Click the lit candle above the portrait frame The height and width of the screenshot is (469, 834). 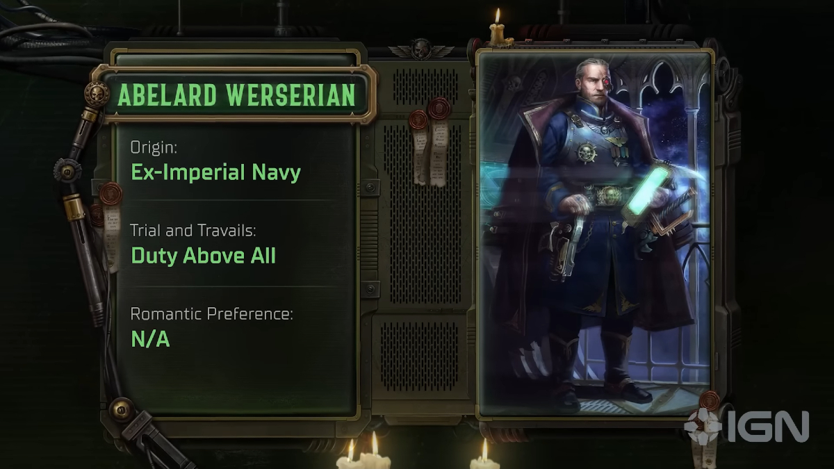pos(496,29)
